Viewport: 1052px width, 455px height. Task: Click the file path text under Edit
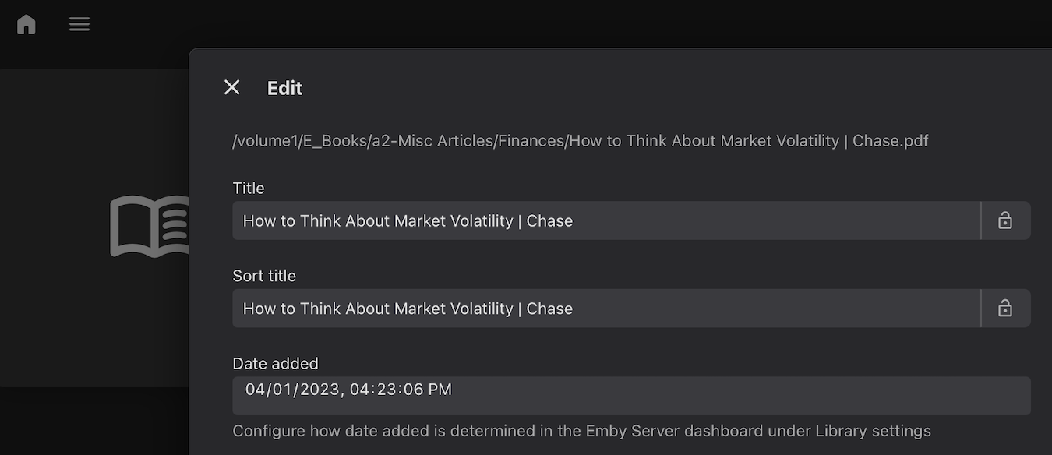click(x=581, y=141)
